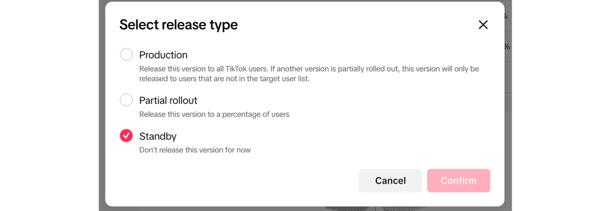
Task: Click the pink checkmark icon beside Standby
Action: [x=126, y=136]
